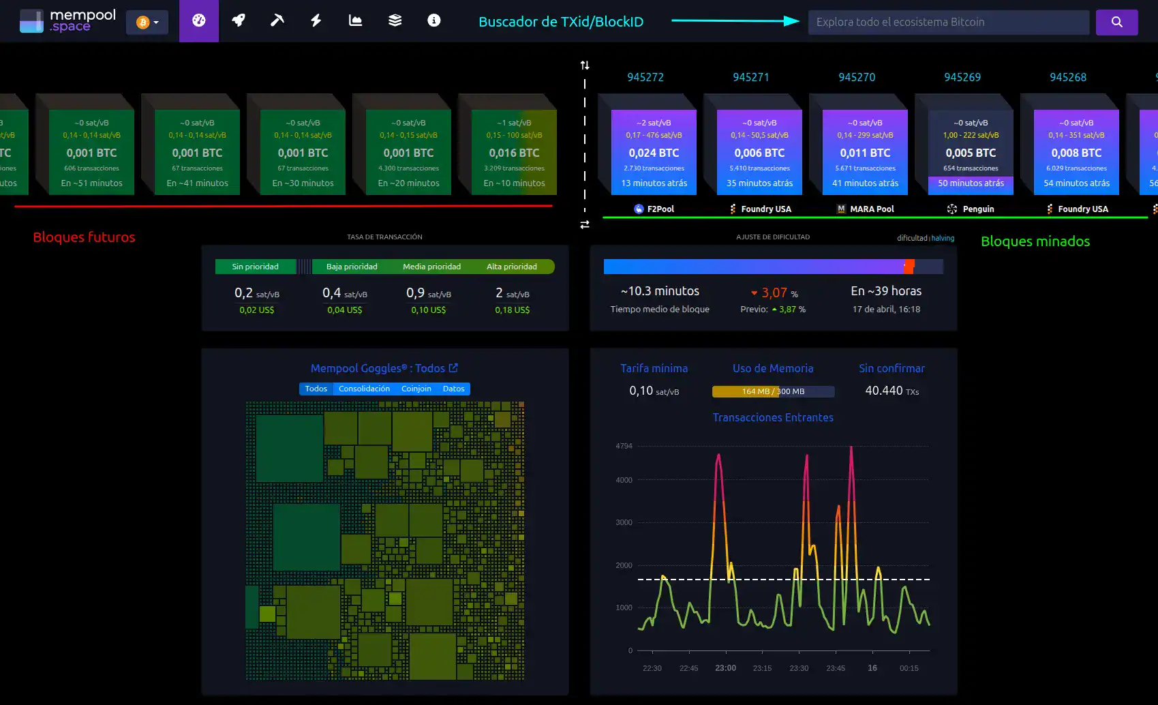
Task: Open the stacked layers docs icon
Action: pos(395,20)
